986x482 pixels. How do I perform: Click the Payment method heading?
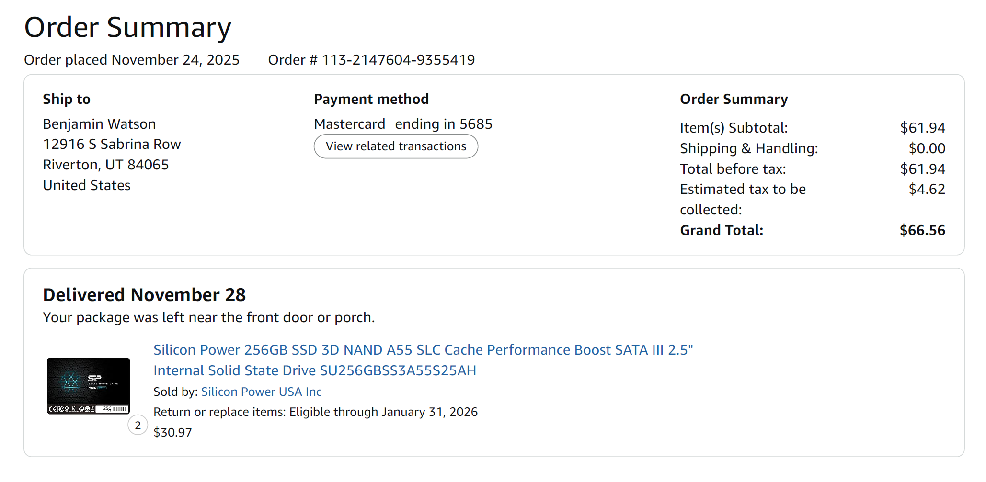click(x=371, y=99)
